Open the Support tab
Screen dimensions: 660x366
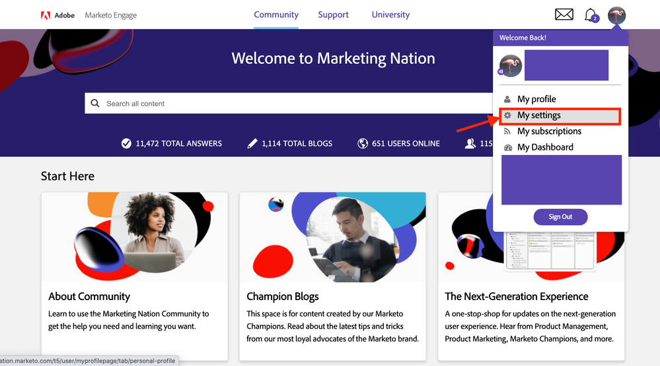tap(334, 15)
